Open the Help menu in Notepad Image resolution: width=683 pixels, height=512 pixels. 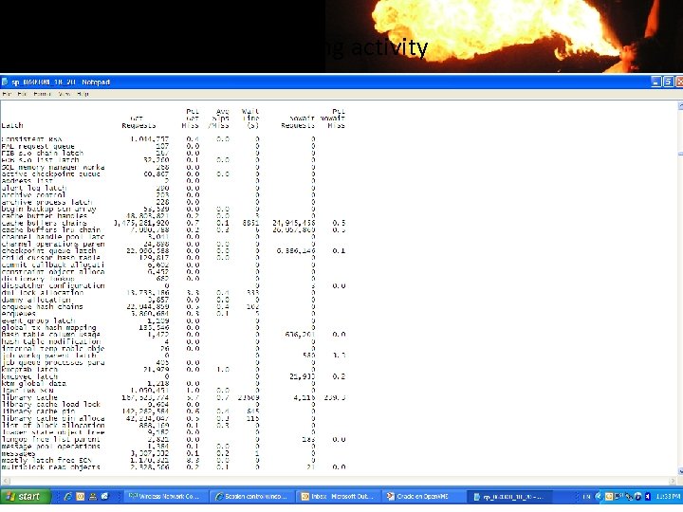(83, 94)
